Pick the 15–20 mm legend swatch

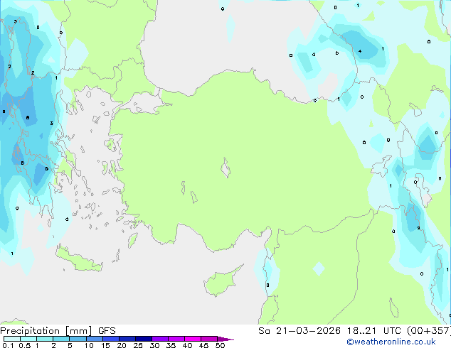pyautogui.click(x=111, y=339)
